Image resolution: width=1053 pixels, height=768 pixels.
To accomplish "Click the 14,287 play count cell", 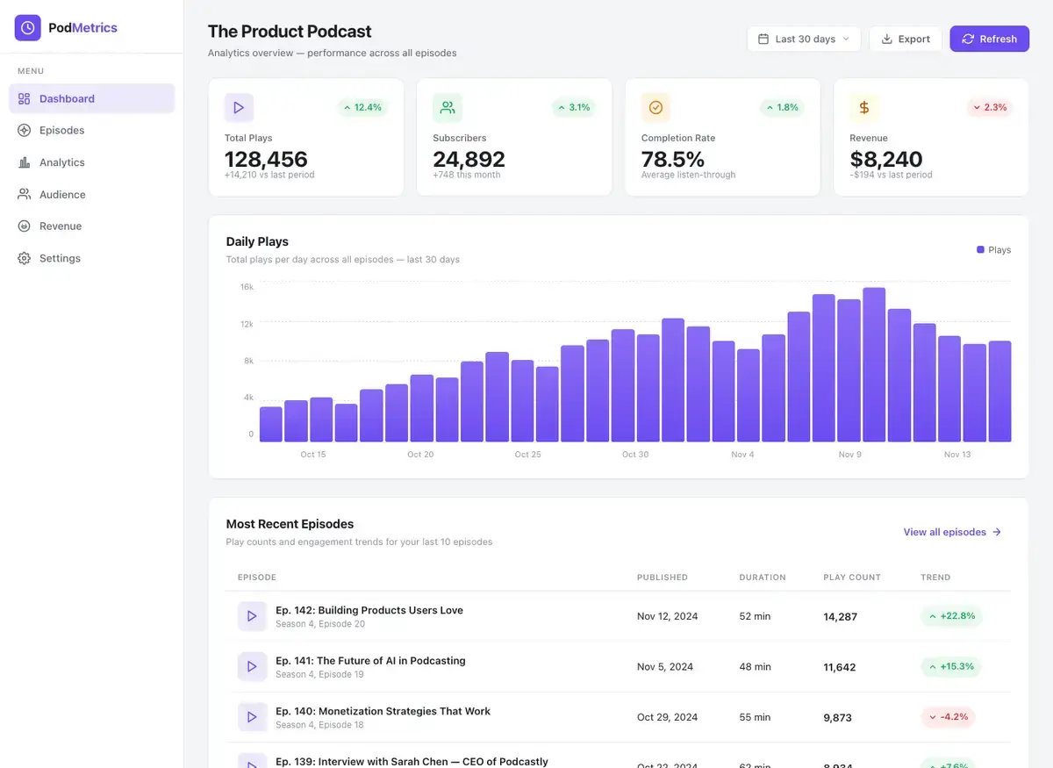I will [841, 617].
